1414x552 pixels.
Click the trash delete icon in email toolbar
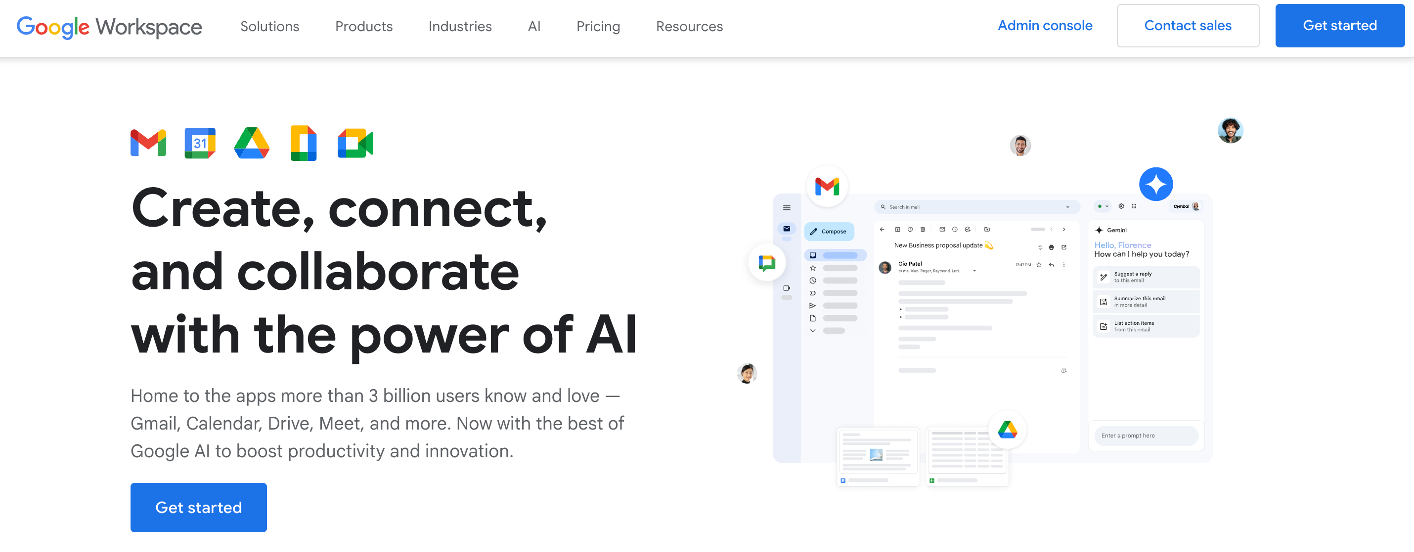923,229
